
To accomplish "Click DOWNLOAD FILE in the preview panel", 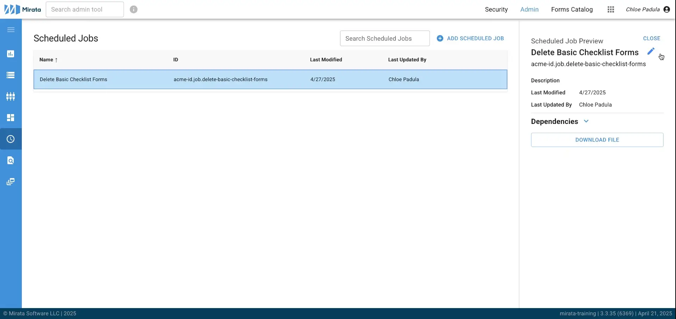I will coord(597,140).
